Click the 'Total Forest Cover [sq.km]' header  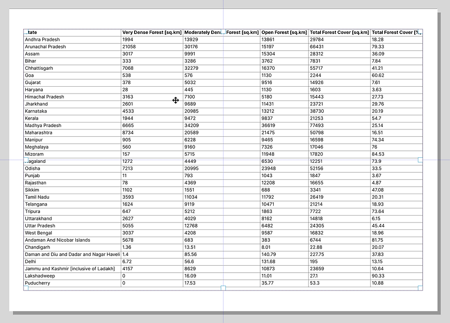coord(339,33)
